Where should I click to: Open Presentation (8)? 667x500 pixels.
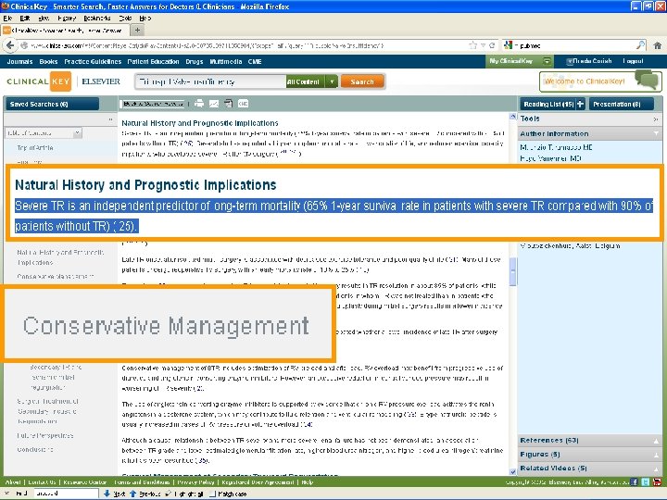621,104
